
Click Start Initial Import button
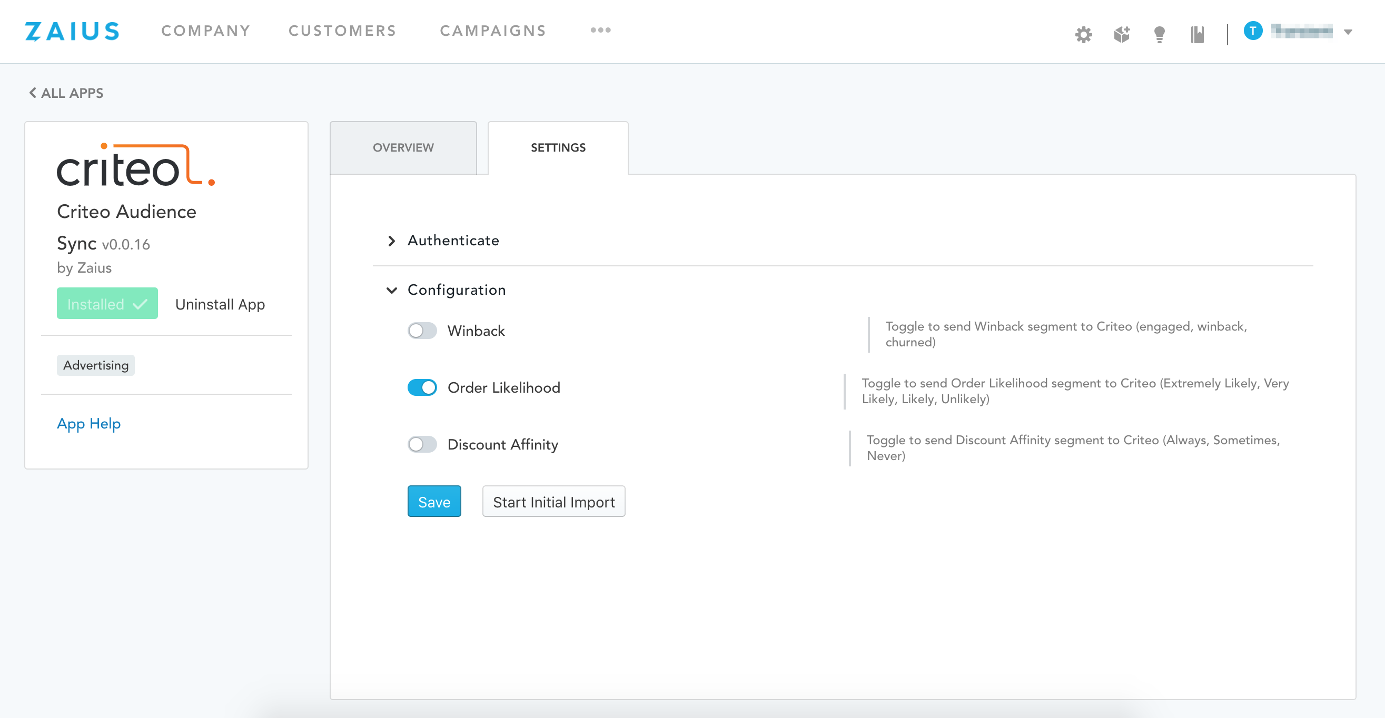pyautogui.click(x=554, y=502)
